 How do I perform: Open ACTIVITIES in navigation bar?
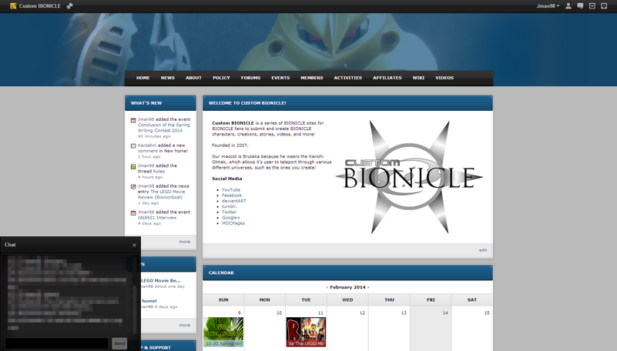tap(348, 78)
